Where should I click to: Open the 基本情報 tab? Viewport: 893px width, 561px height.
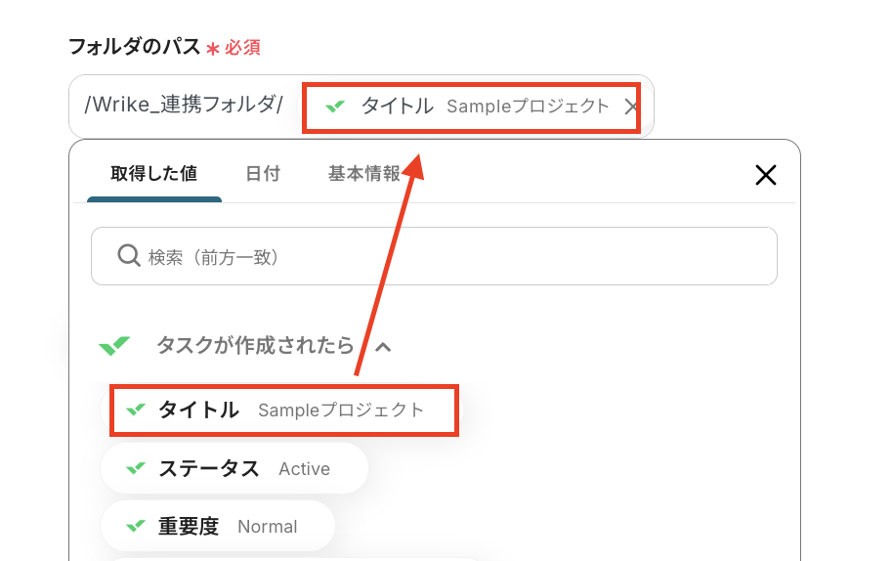point(363,173)
